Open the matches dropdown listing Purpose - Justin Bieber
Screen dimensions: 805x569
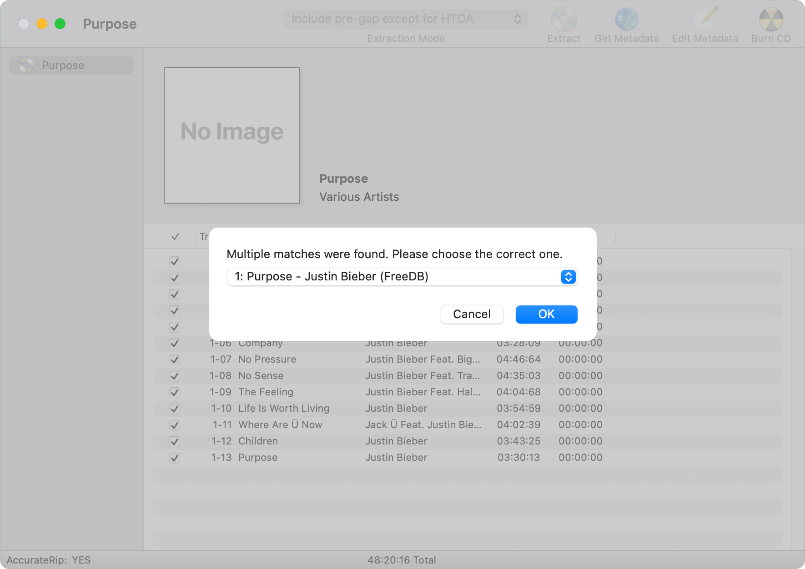click(402, 277)
